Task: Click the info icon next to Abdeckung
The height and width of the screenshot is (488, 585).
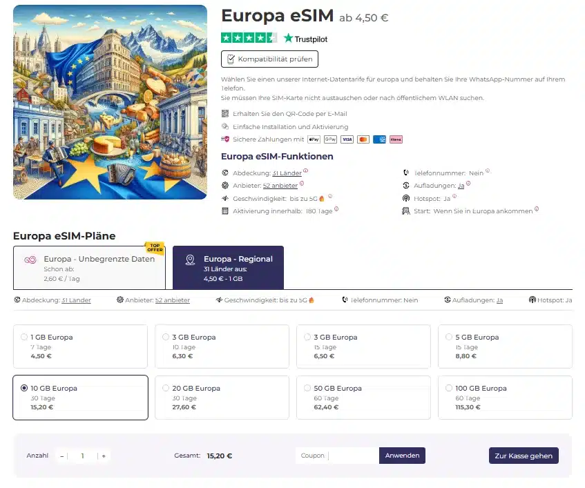Action: (305, 170)
